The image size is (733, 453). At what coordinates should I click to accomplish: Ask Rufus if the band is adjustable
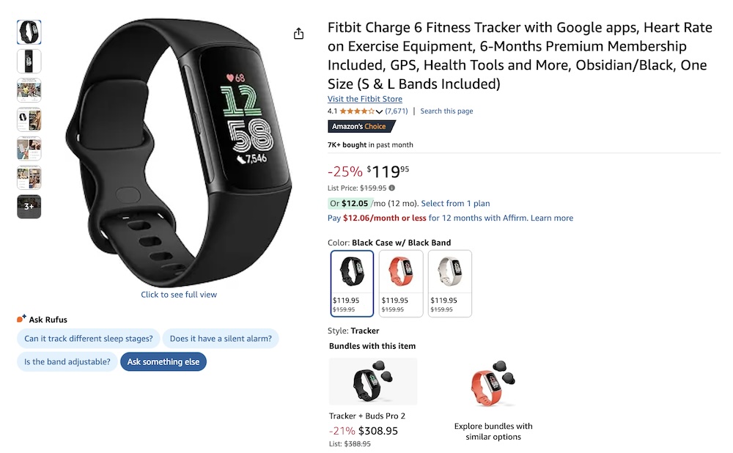coord(67,361)
